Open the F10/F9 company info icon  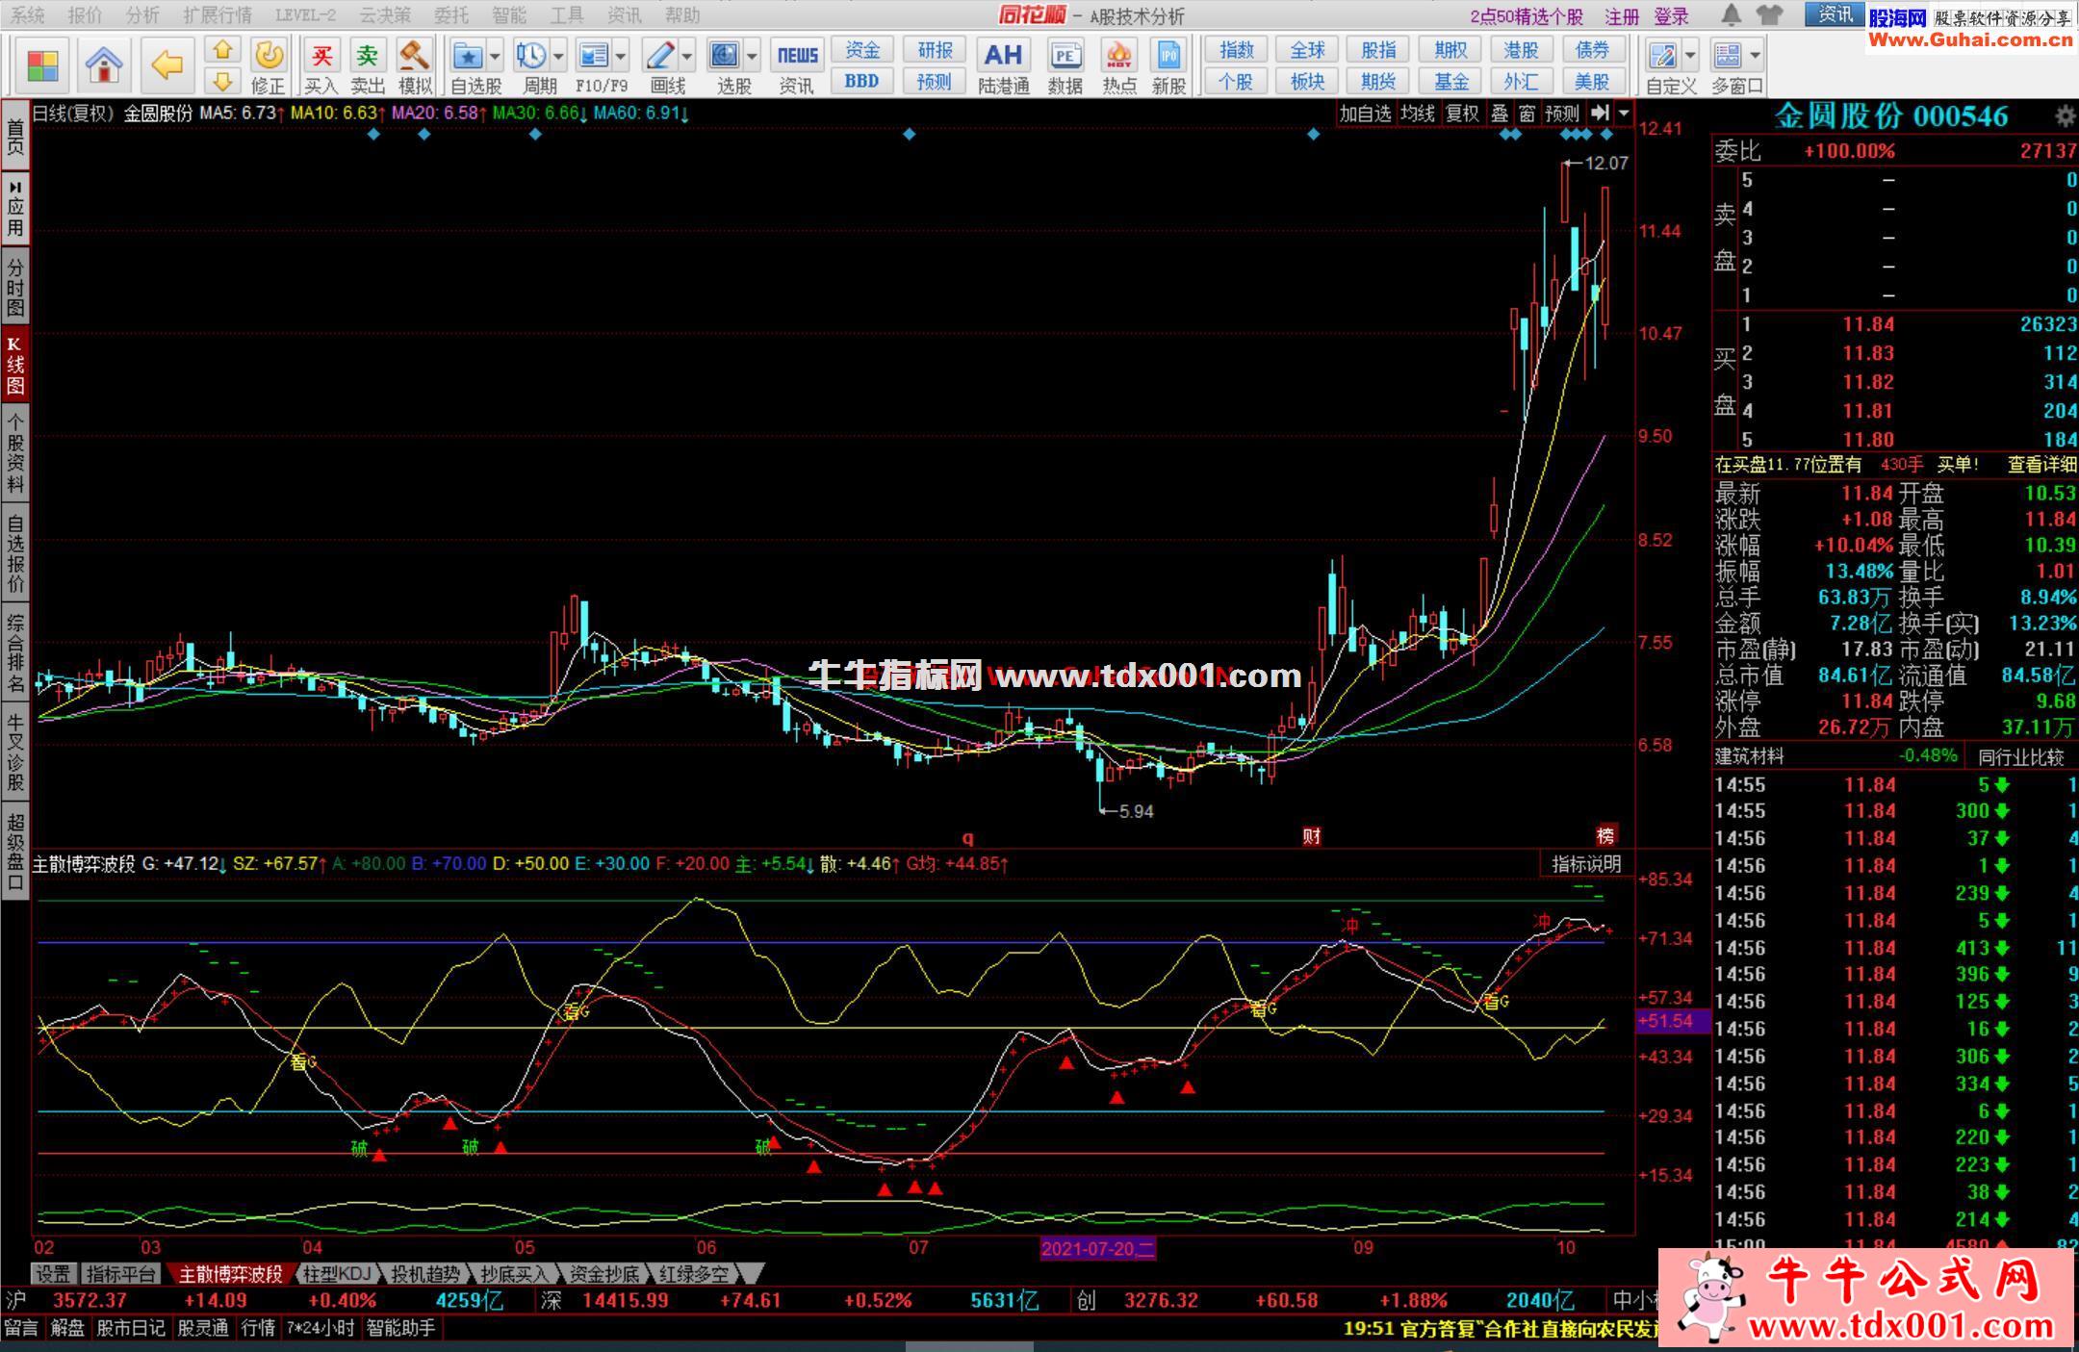coord(593,56)
